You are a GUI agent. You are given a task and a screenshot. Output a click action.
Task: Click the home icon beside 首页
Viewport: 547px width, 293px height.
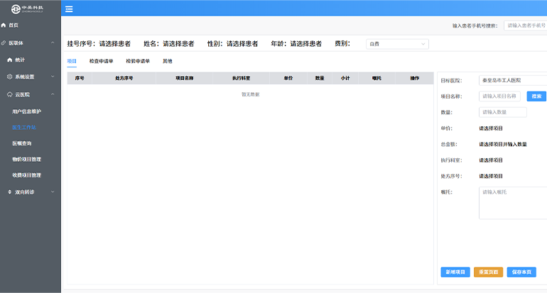[x=4, y=25]
